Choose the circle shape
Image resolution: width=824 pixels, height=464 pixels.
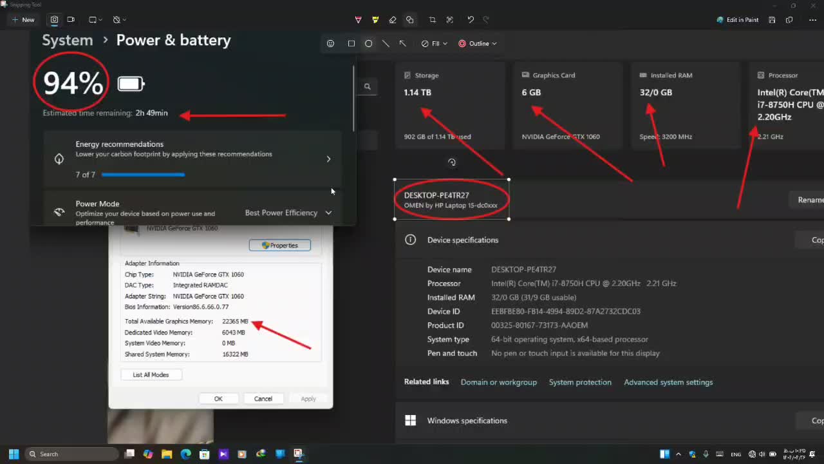click(x=368, y=44)
